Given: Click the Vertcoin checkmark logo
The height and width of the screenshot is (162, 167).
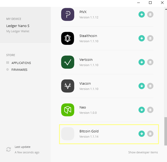Looking at the screenshot, I should click(x=68, y=62).
